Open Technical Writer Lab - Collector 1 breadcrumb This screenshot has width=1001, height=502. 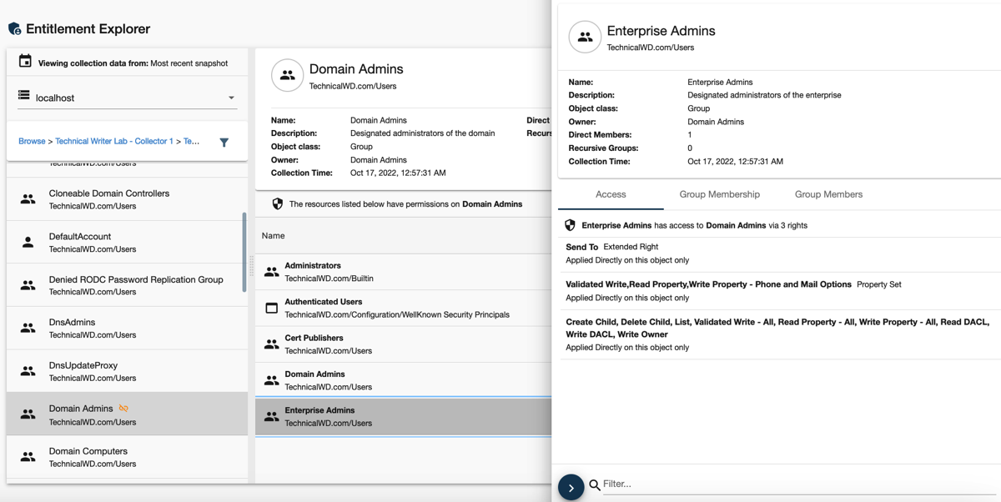click(113, 142)
